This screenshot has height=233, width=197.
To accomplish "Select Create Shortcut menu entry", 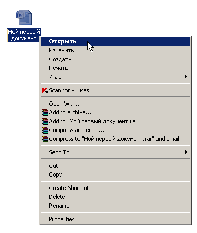I will click(115, 188).
